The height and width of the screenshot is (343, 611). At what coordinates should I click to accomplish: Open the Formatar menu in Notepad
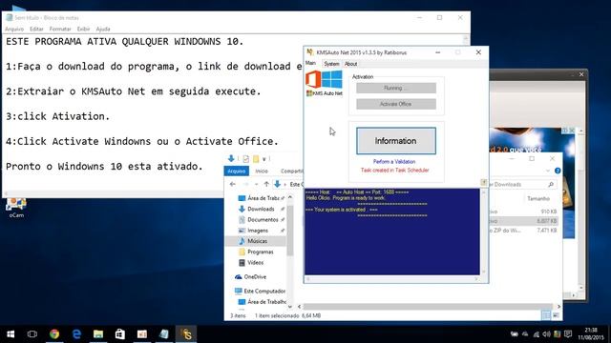60,29
